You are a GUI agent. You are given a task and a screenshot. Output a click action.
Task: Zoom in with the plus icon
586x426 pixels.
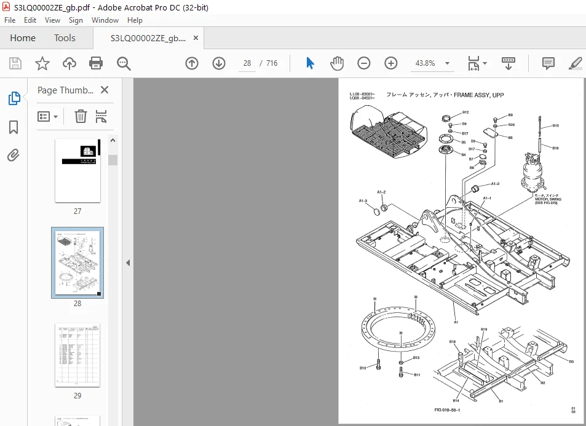tap(391, 63)
